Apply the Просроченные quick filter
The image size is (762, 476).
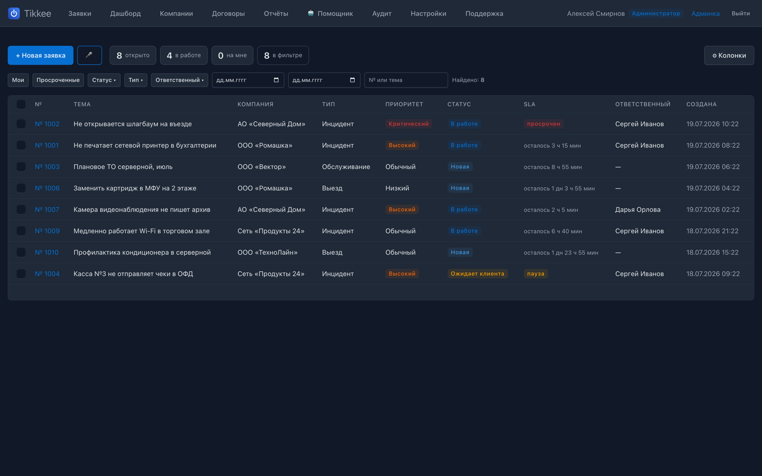click(x=58, y=80)
